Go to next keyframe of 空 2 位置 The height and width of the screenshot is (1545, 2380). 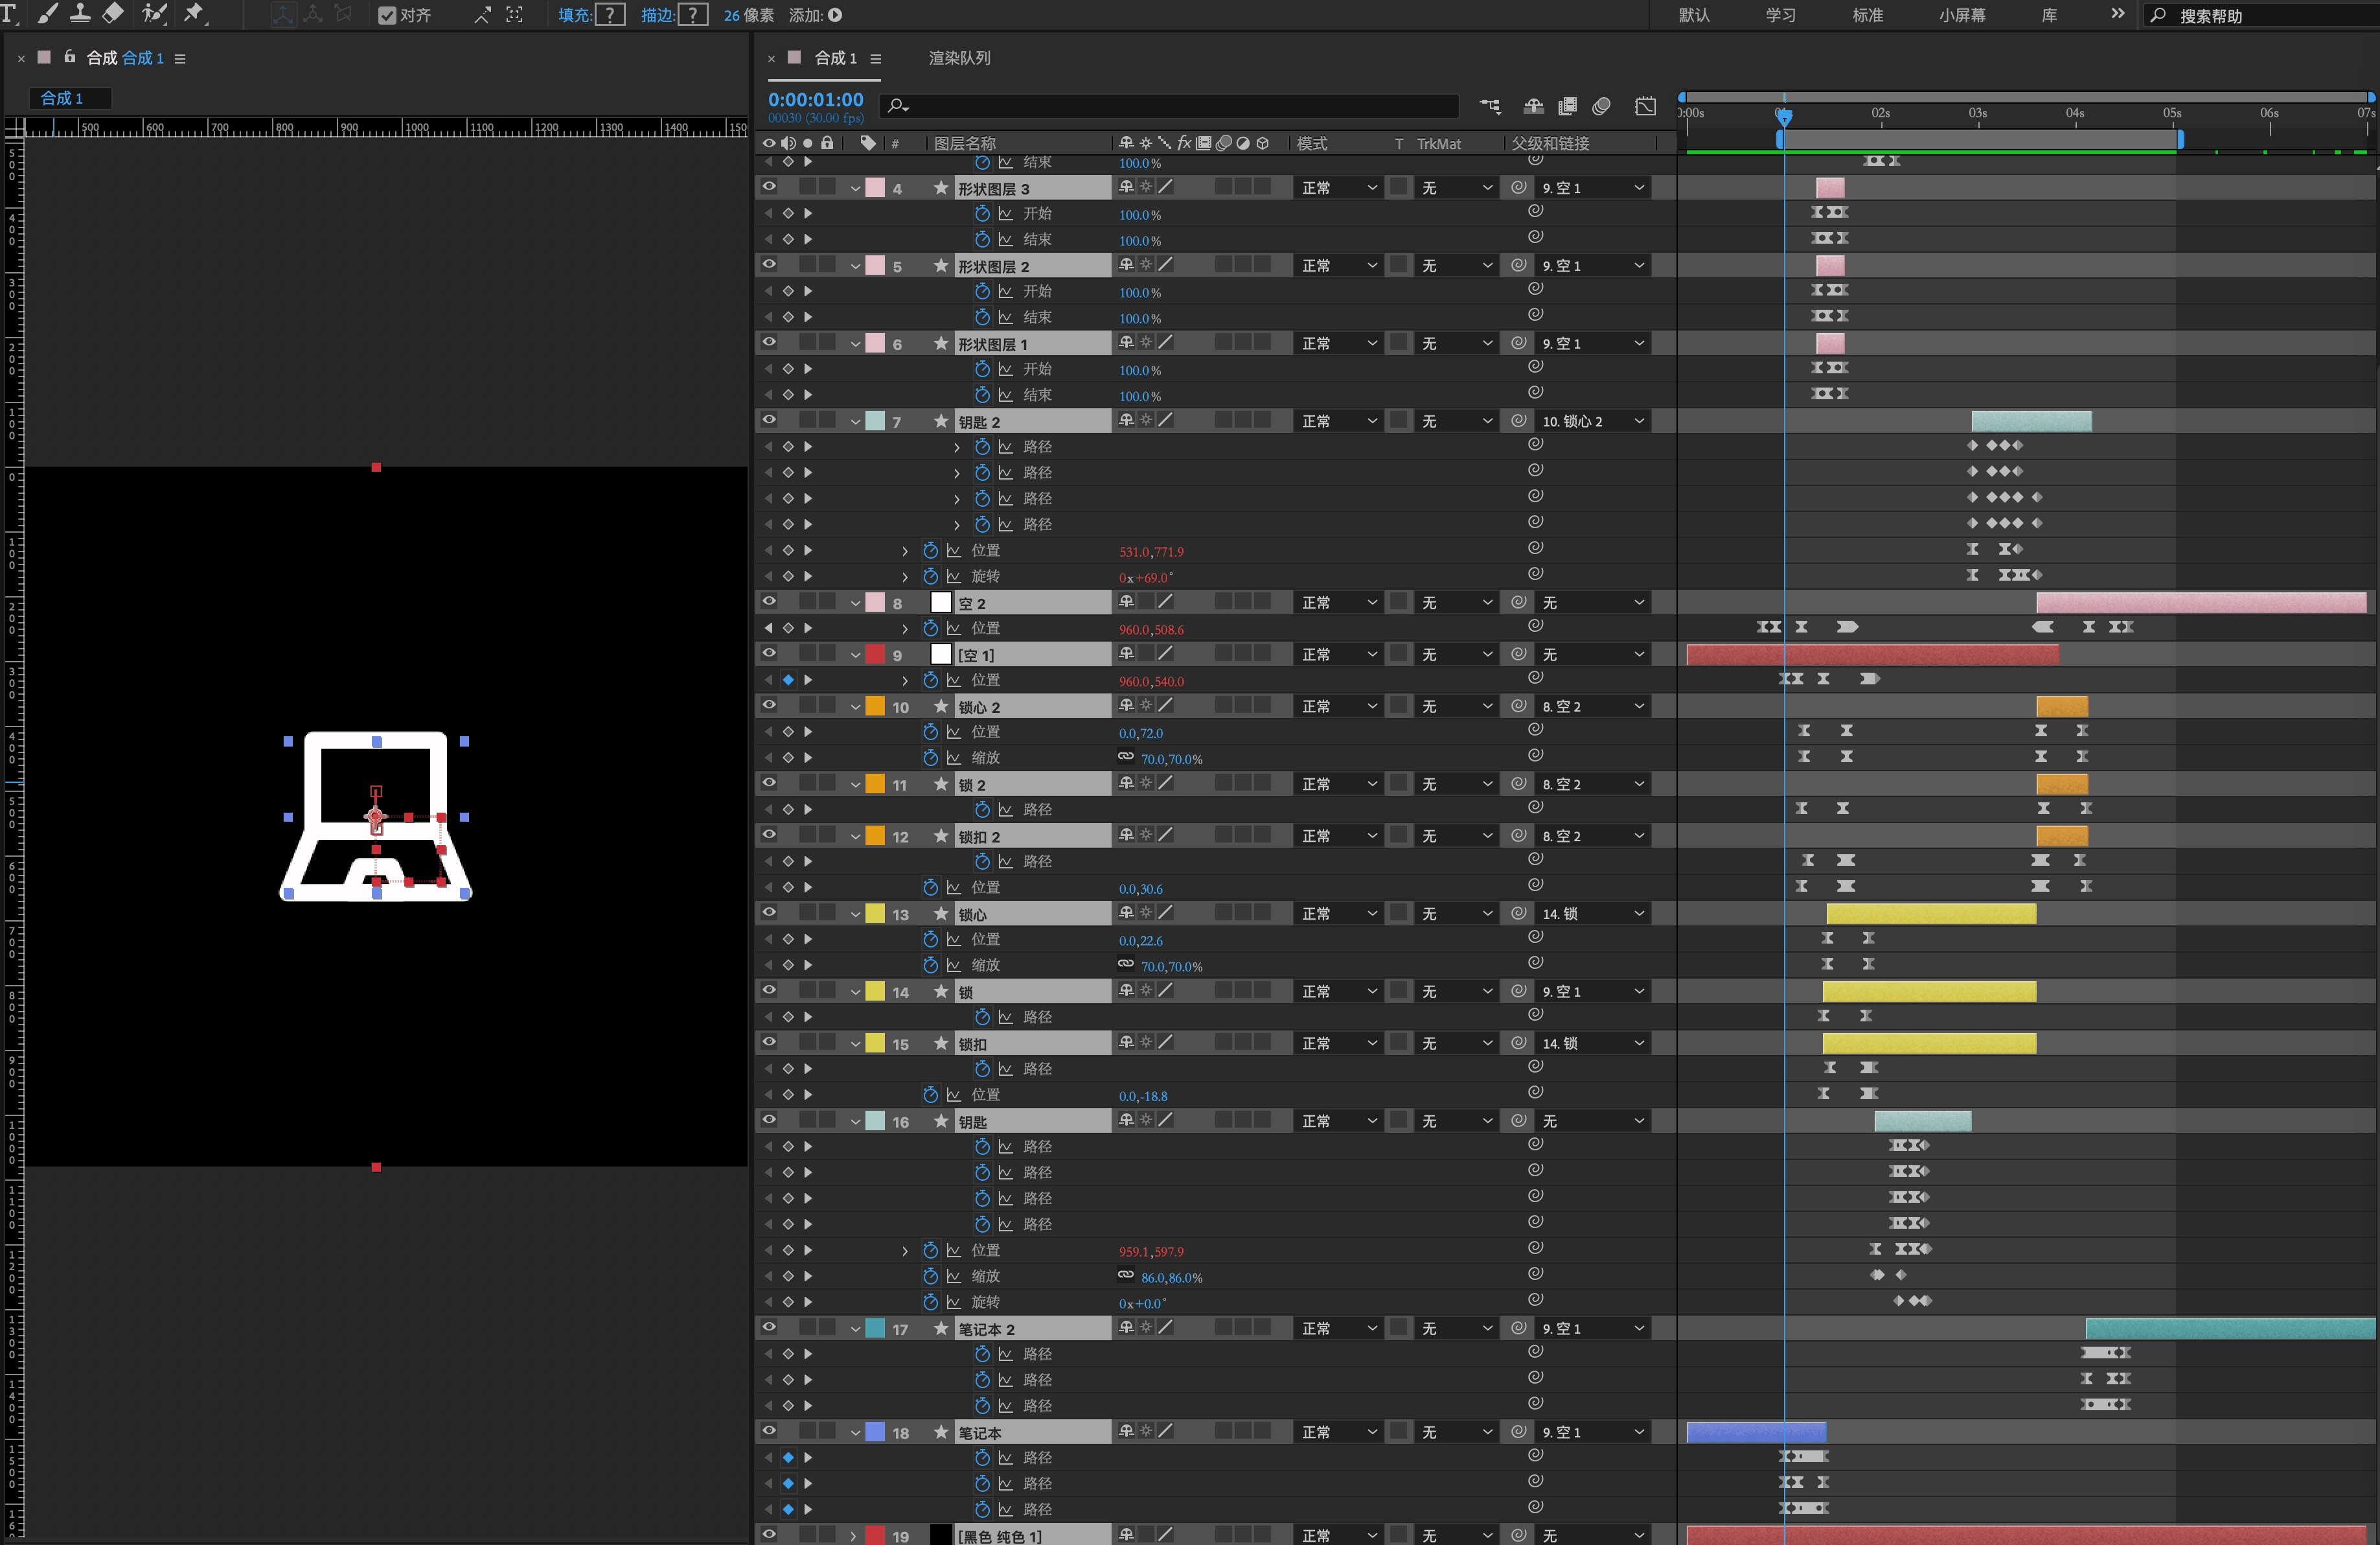808,627
